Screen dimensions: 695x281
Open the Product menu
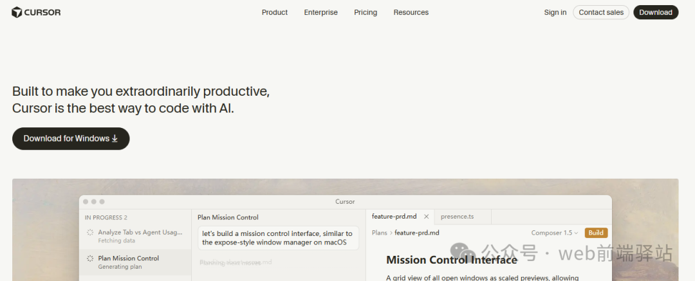tap(274, 12)
